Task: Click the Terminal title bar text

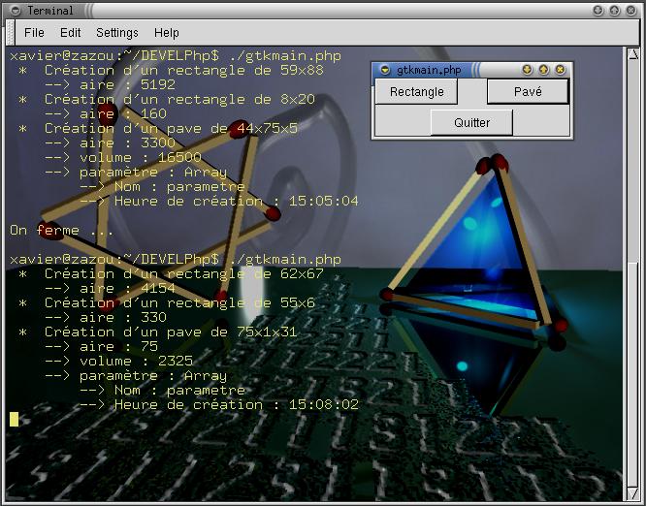Action: pos(49,11)
